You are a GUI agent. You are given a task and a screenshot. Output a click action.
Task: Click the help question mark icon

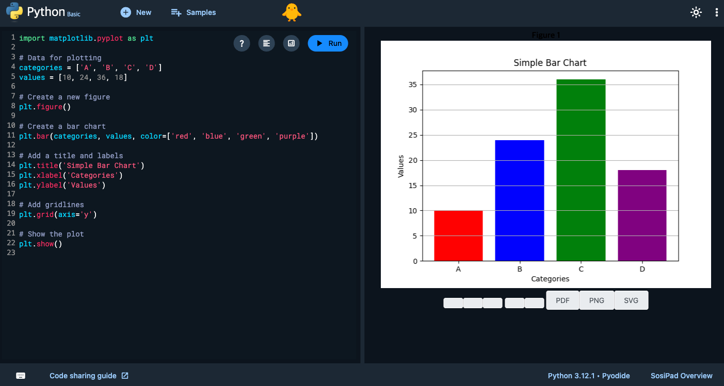tap(242, 43)
